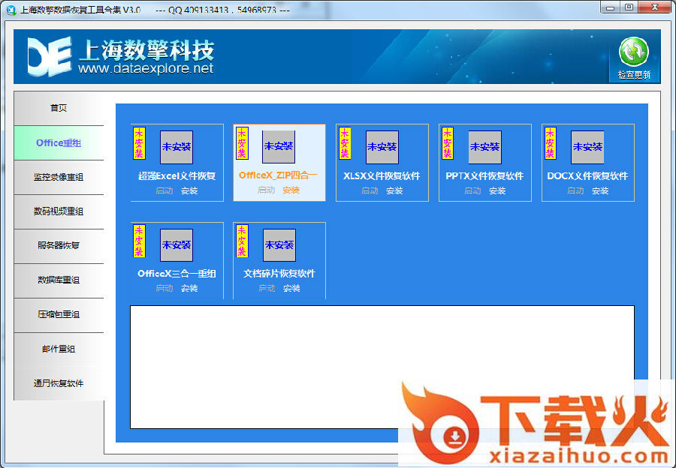Image resolution: width=676 pixels, height=468 pixels.
Task: Click yellow 未安装 badge on PPTX文件恢复软件 card
Action: pyautogui.click(x=448, y=143)
